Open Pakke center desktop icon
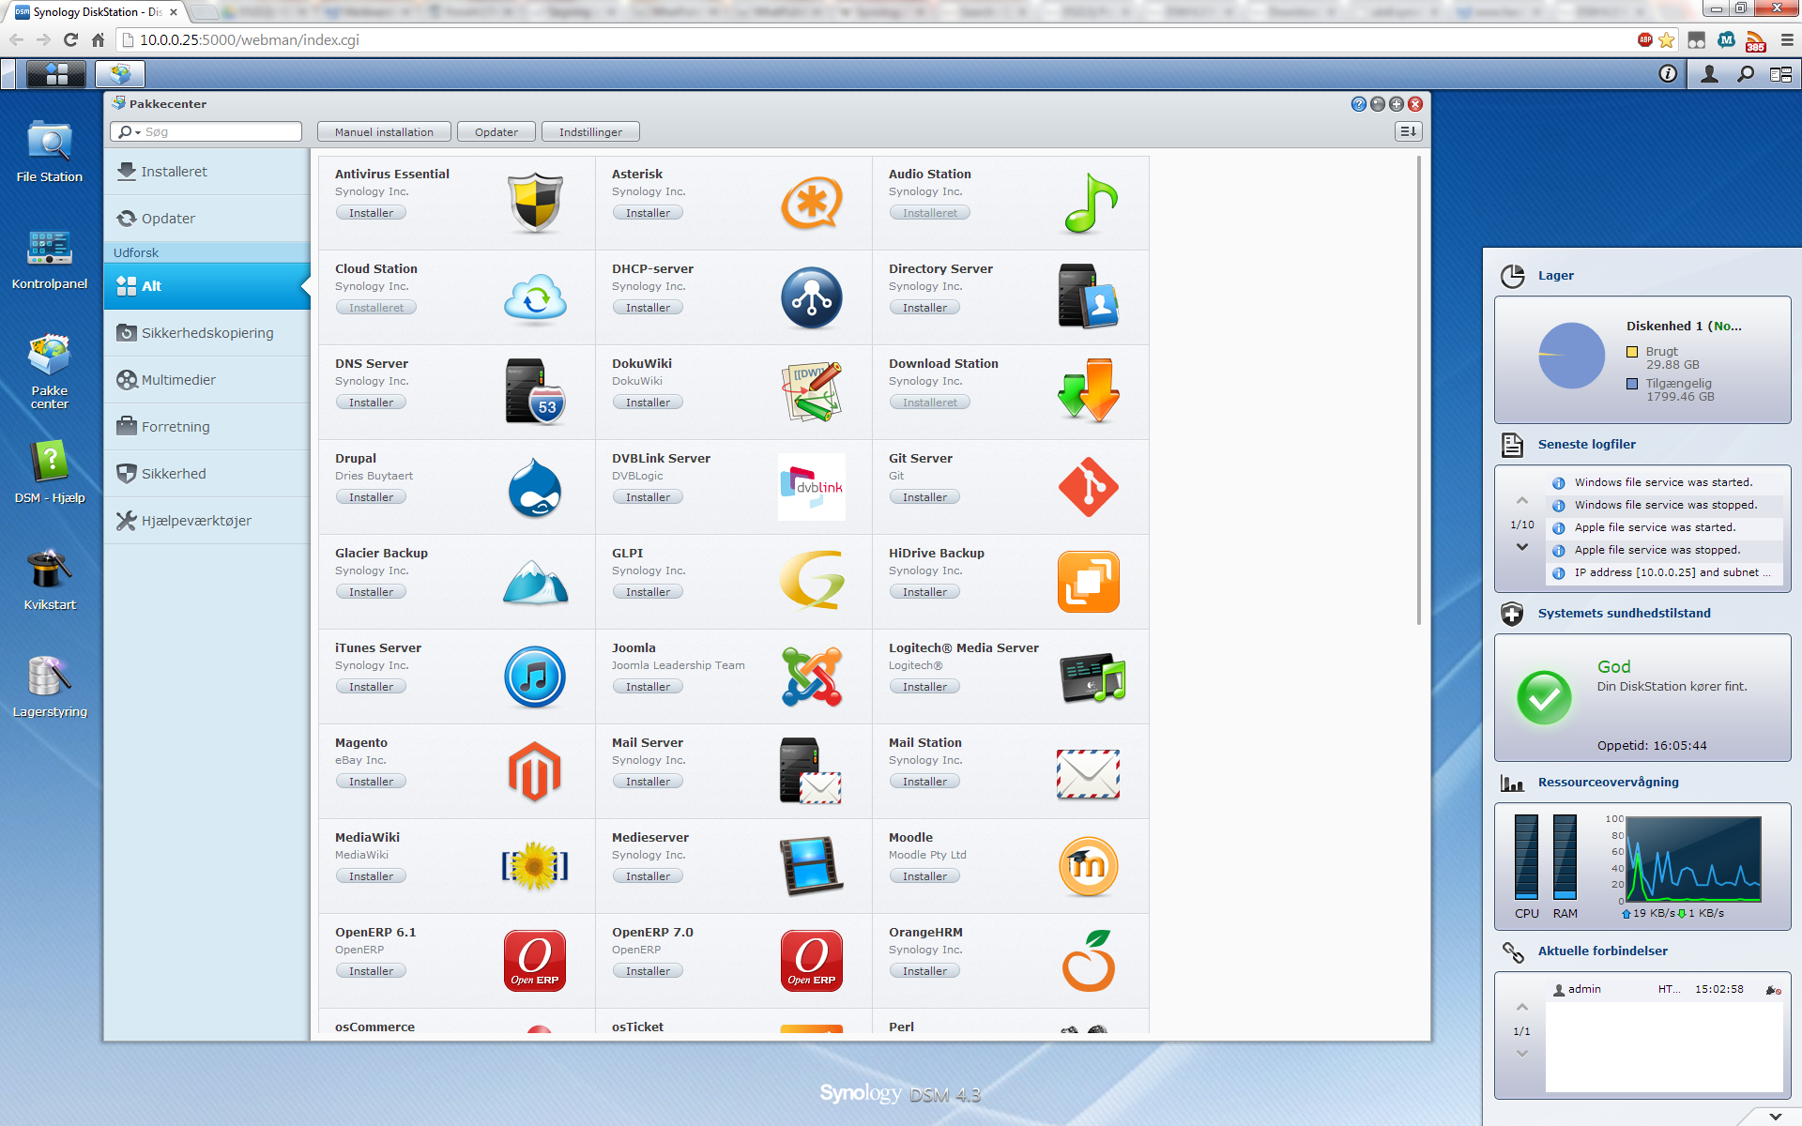1802x1126 pixels. click(x=50, y=371)
